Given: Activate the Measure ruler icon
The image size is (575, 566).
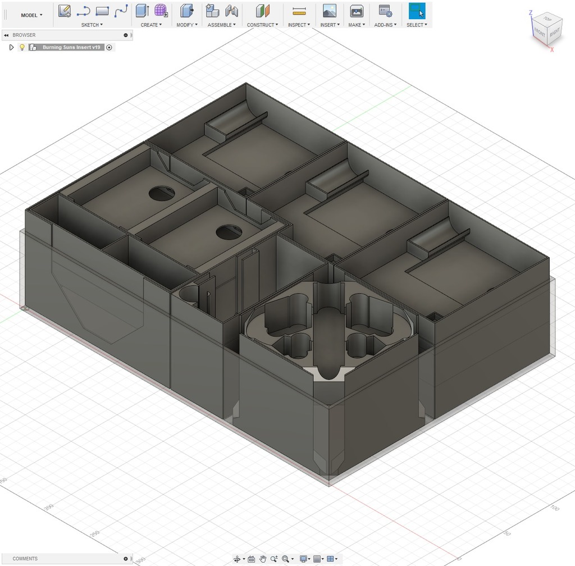Looking at the screenshot, I should (x=299, y=11).
